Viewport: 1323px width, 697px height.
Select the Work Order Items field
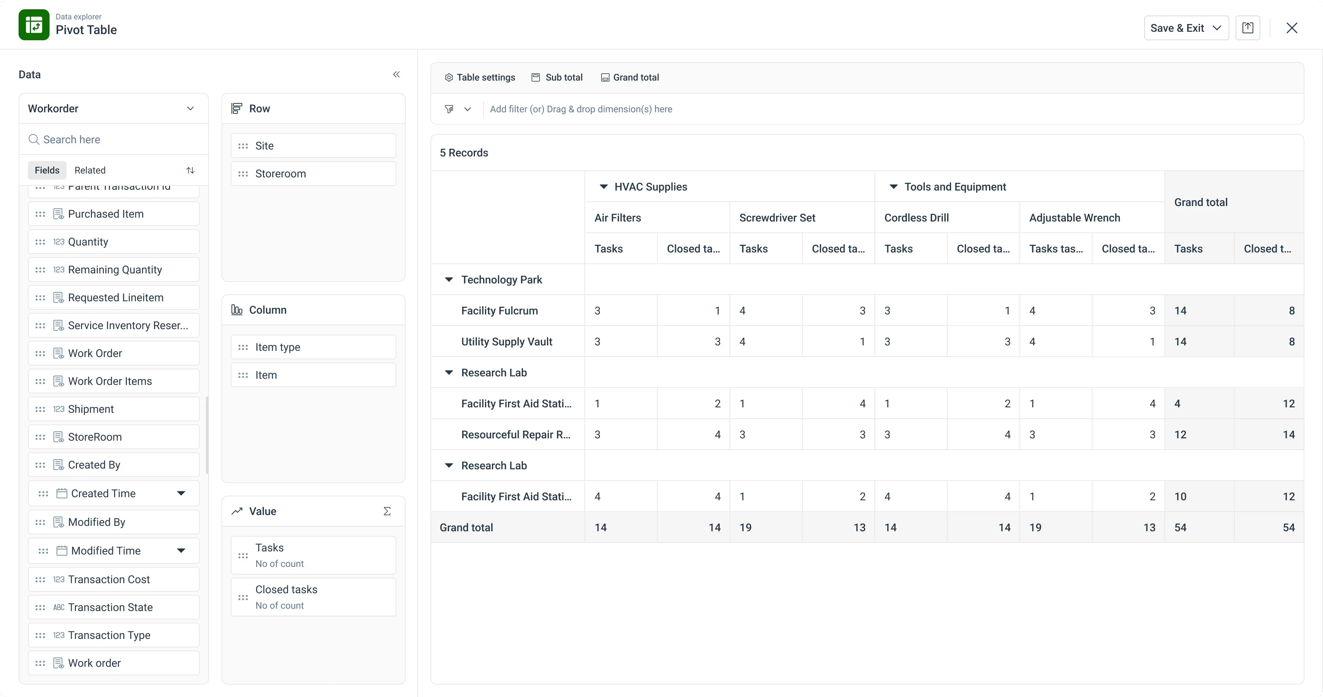click(113, 381)
